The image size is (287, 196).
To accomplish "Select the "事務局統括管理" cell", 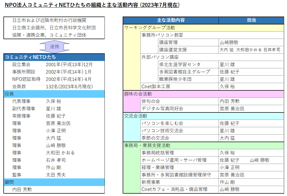I will pos(180,153).
